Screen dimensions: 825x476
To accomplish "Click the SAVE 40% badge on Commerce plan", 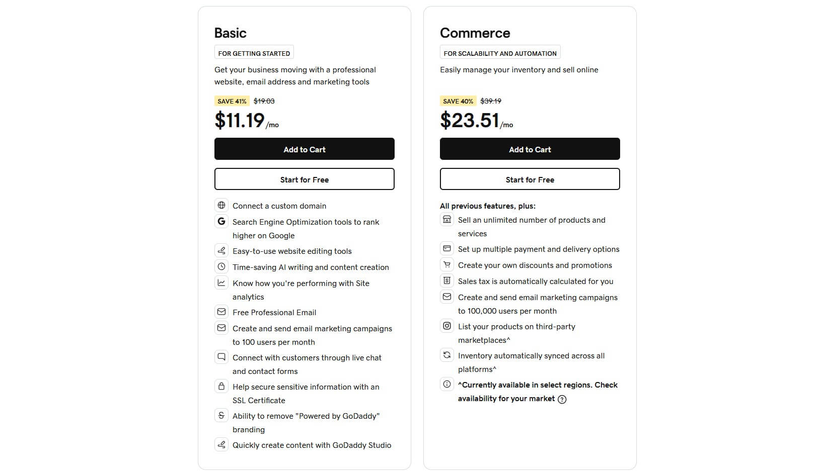I will point(457,101).
